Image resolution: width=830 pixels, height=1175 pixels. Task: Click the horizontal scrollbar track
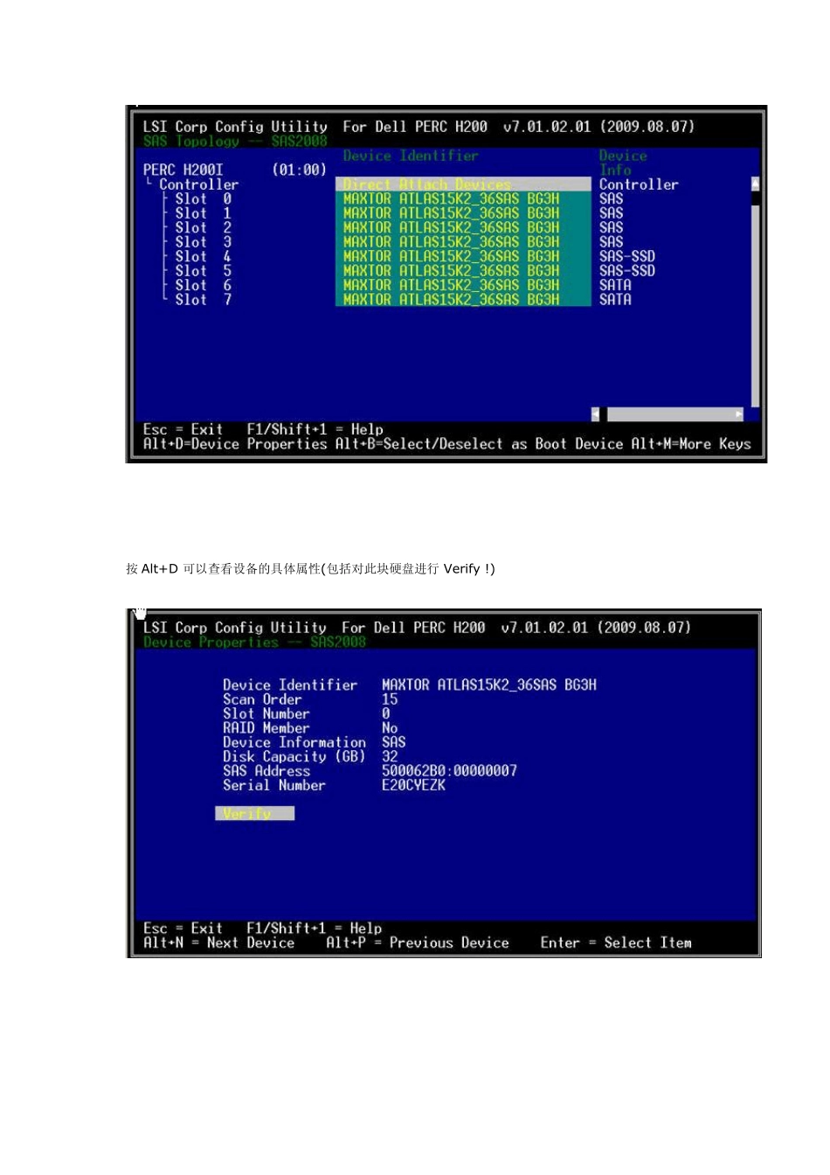(670, 414)
